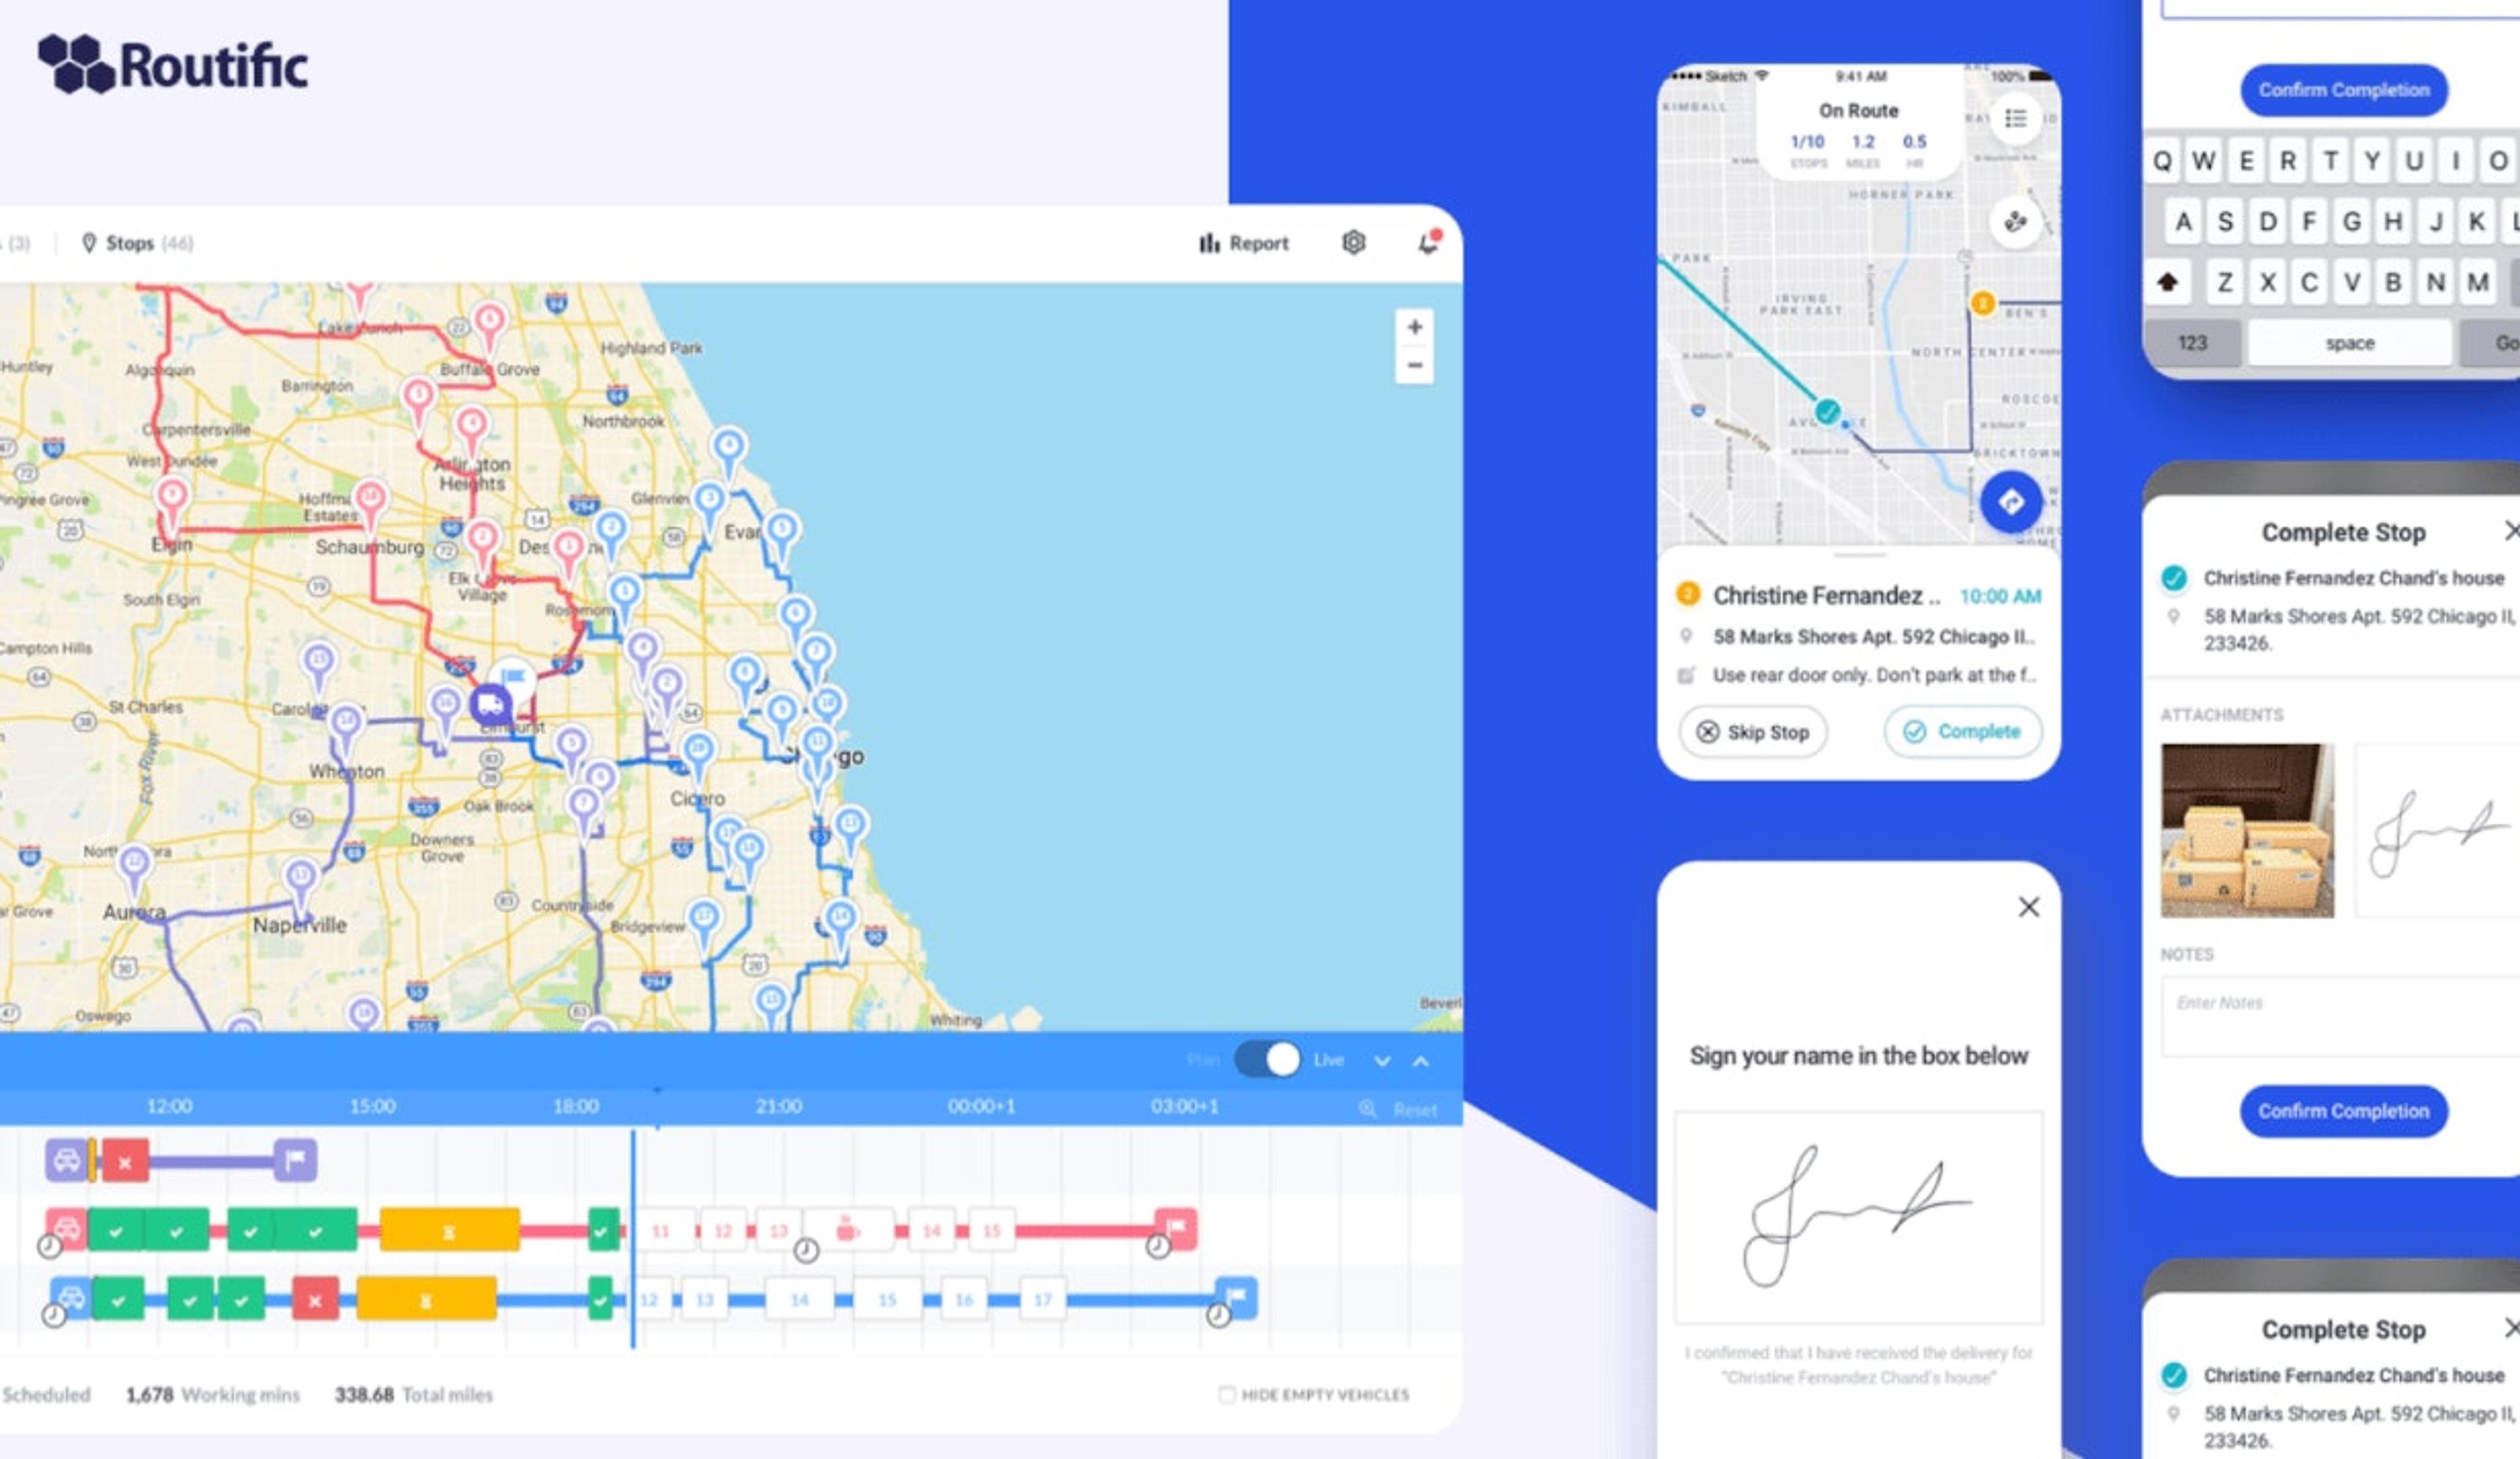Tap the teal completed stop marker on the phone map
Image resolution: width=2520 pixels, height=1459 pixels.
click(x=1827, y=412)
